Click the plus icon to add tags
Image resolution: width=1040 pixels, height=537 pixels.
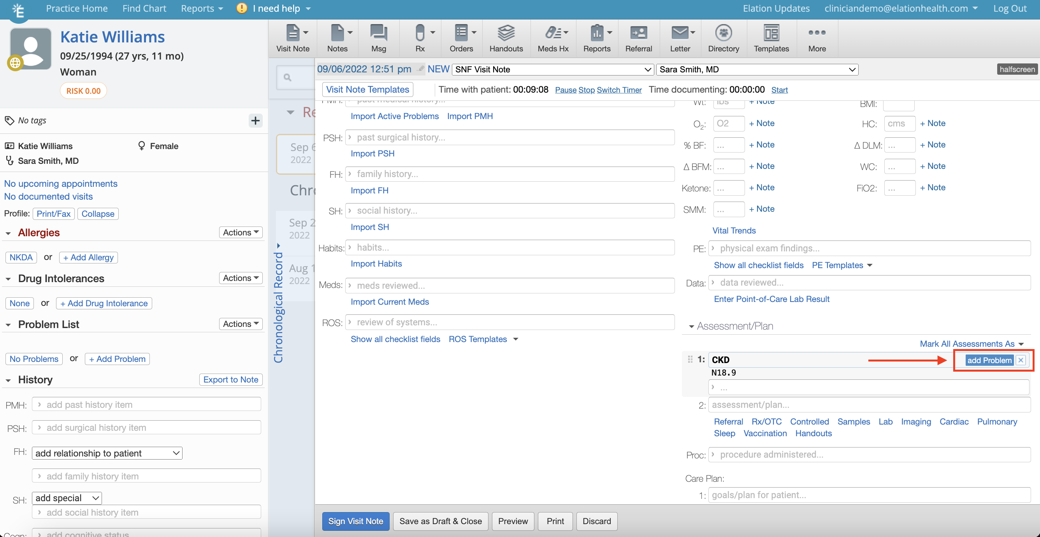pyautogui.click(x=255, y=120)
